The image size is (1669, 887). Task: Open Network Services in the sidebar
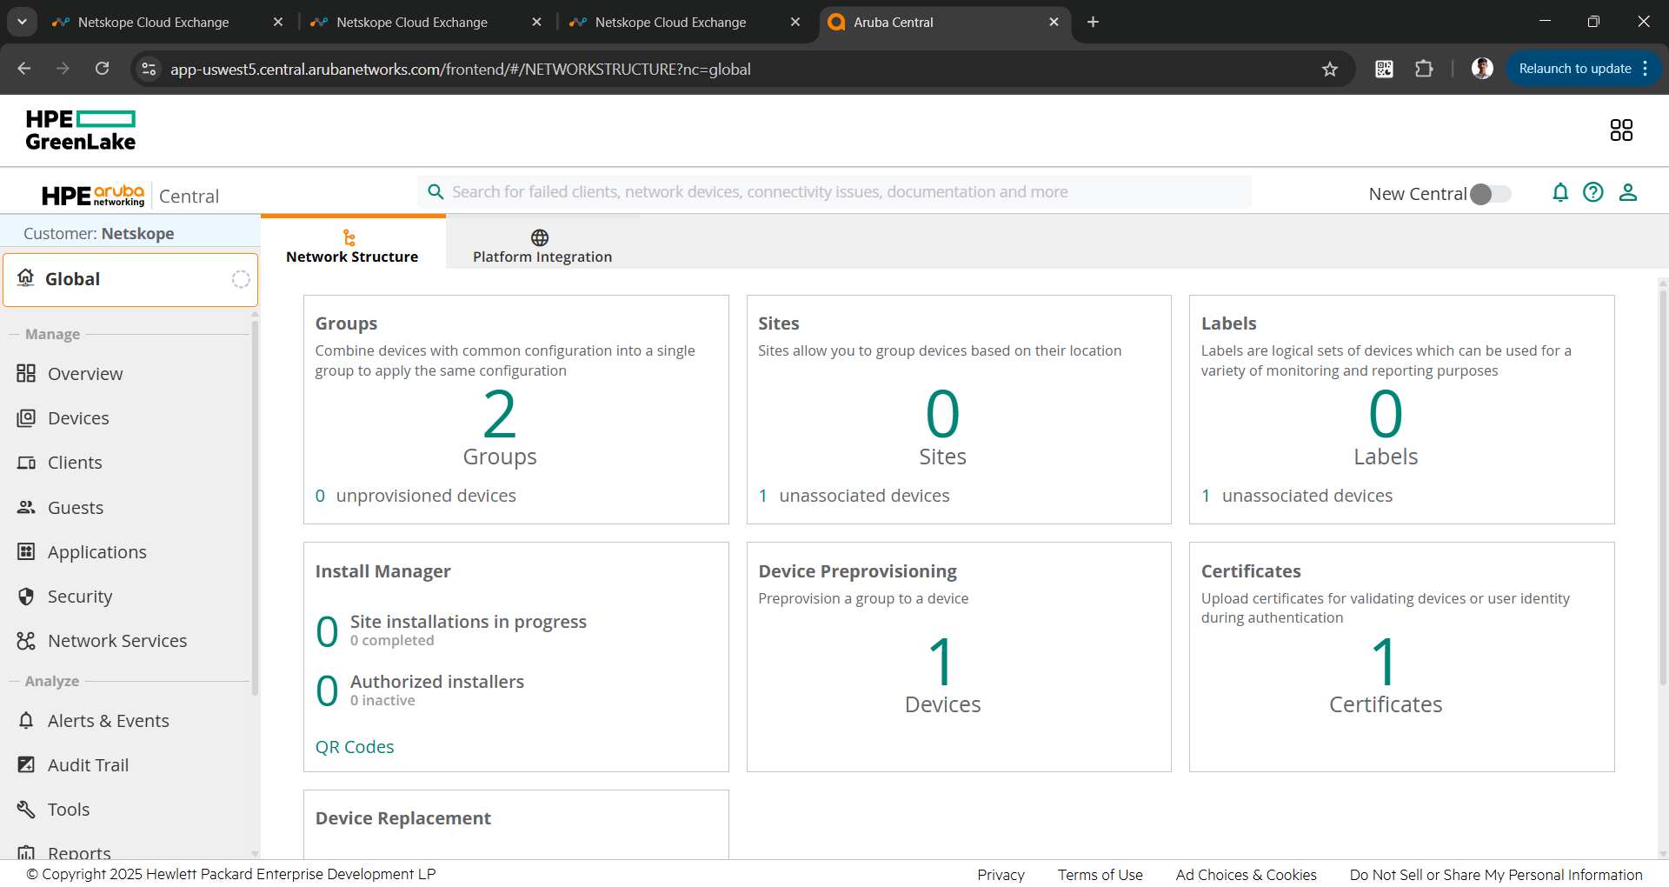coord(117,641)
